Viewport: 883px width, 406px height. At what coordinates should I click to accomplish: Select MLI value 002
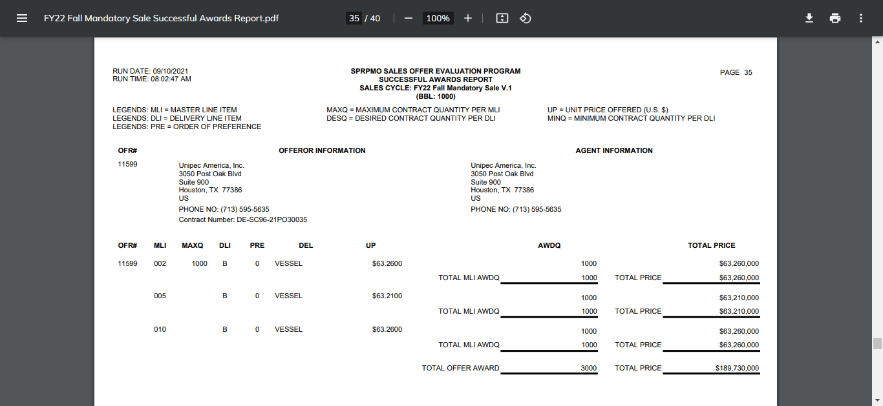click(160, 263)
